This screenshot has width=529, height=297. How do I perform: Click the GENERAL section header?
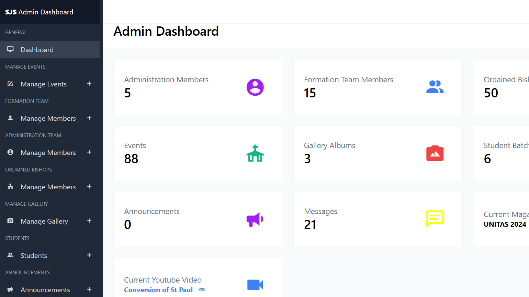16,33
